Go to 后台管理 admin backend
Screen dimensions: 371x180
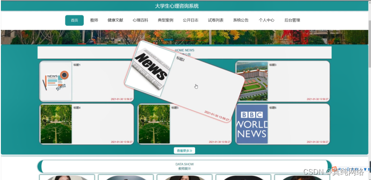(292, 20)
